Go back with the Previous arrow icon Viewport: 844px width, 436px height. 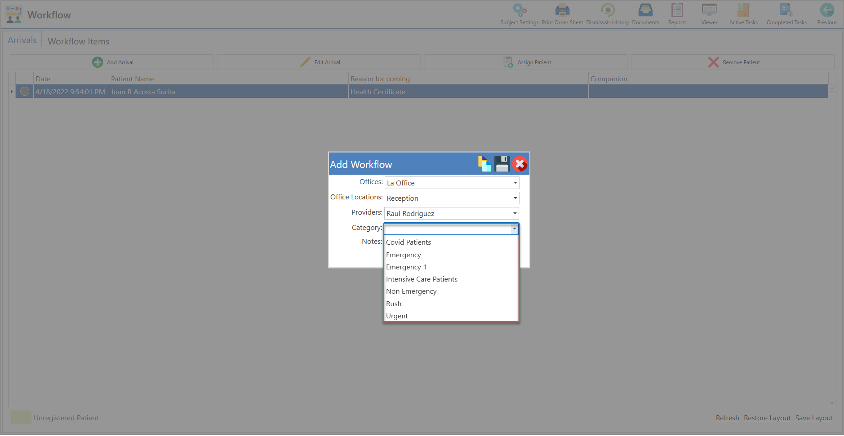click(x=827, y=10)
